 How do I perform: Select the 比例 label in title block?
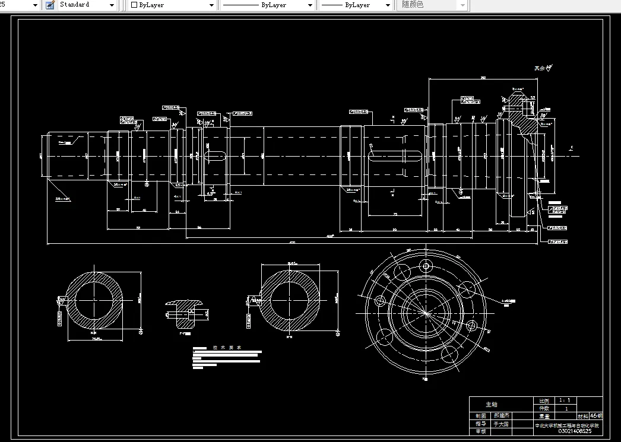pyautogui.click(x=544, y=401)
